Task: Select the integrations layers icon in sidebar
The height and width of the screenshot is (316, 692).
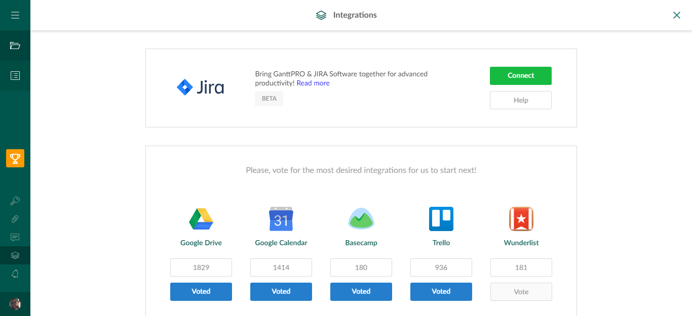Action: pyautogui.click(x=15, y=255)
